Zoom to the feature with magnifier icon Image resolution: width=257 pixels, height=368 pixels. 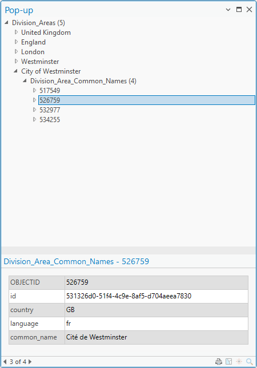[x=250, y=362]
